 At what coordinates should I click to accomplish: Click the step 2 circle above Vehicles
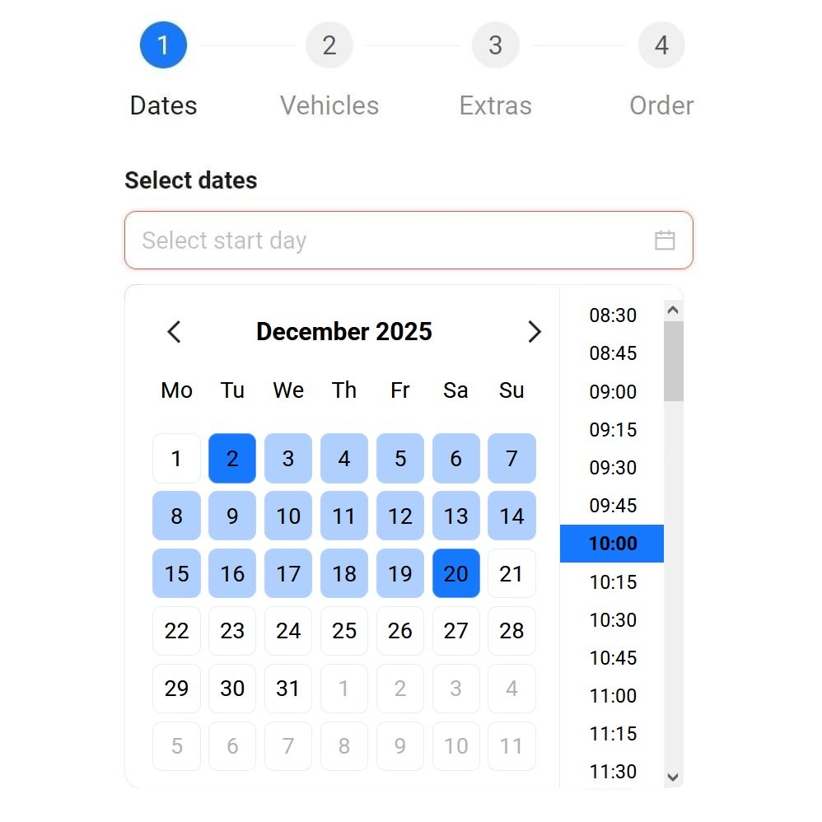pyautogui.click(x=329, y=45)
